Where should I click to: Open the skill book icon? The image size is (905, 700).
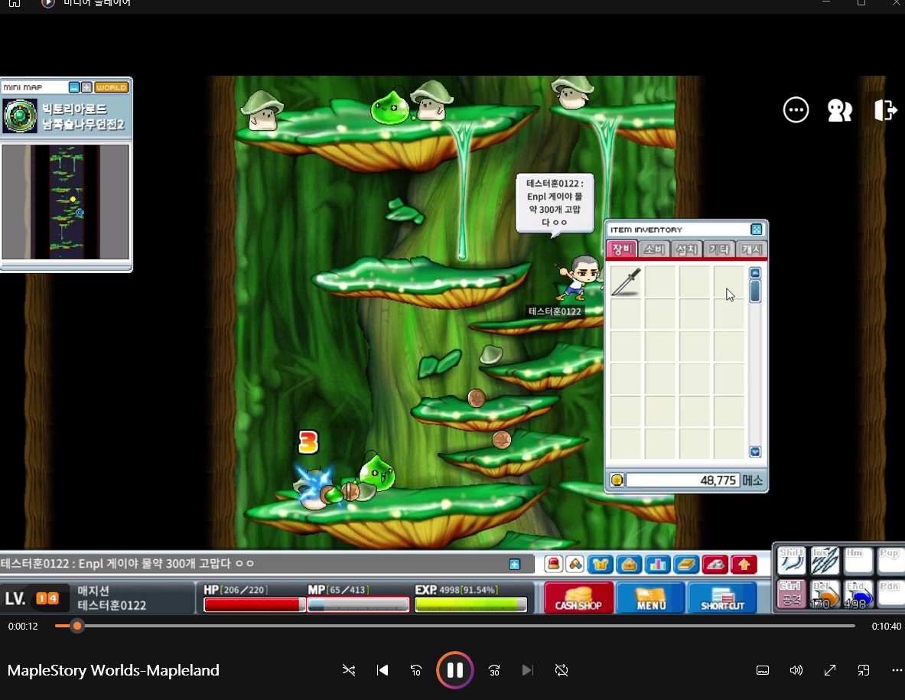[x=686, y=565]
